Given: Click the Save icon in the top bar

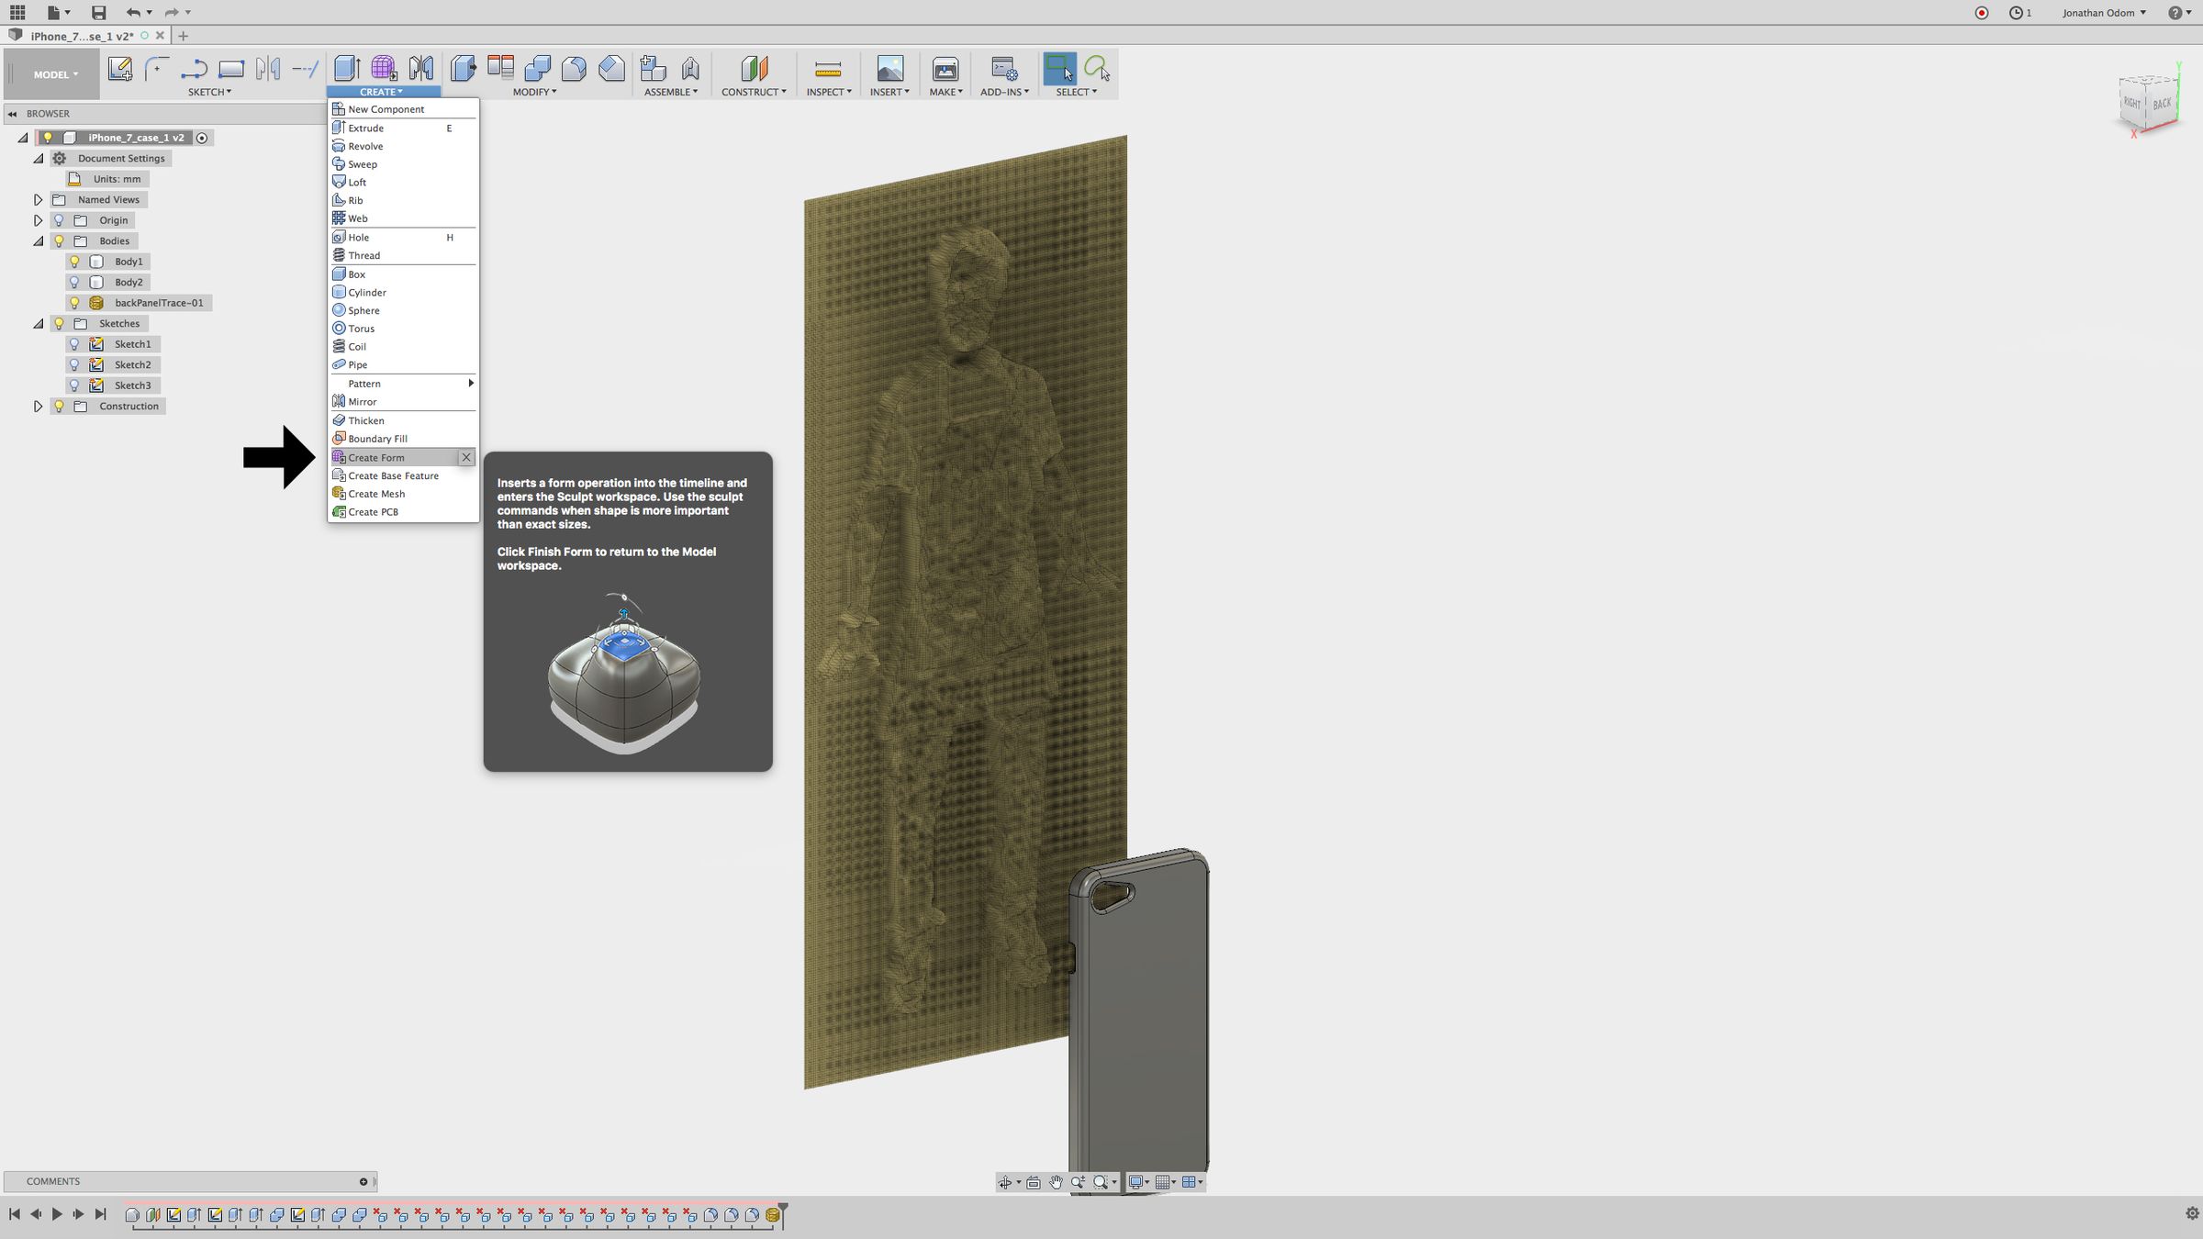Looking at the screenshot, I should tap(98, 12).
